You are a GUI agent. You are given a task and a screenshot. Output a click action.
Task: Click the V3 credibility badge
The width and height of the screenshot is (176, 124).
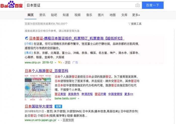click(60, 63)
